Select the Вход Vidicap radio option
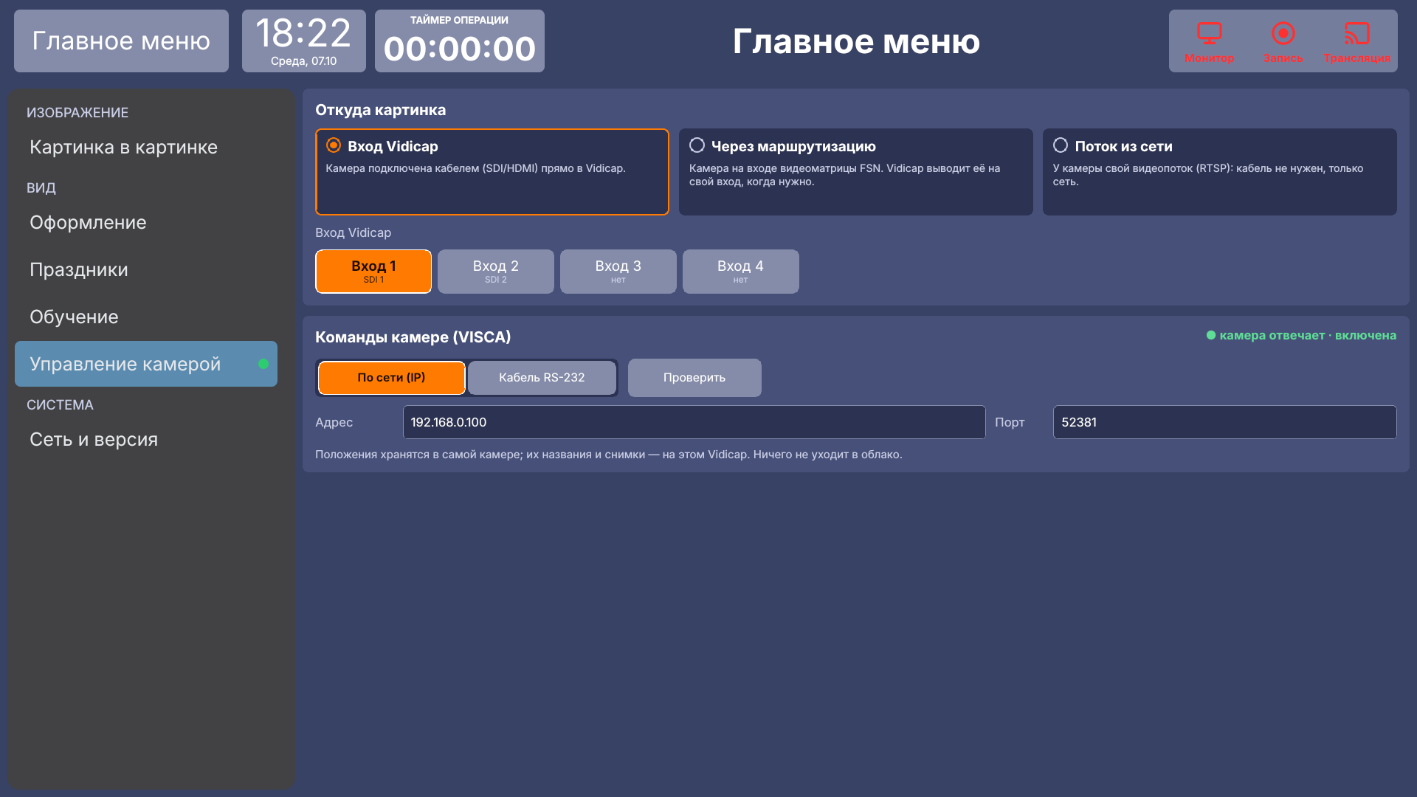The width and height of the screenshot is (1417, 797). [x=492, y=172]
